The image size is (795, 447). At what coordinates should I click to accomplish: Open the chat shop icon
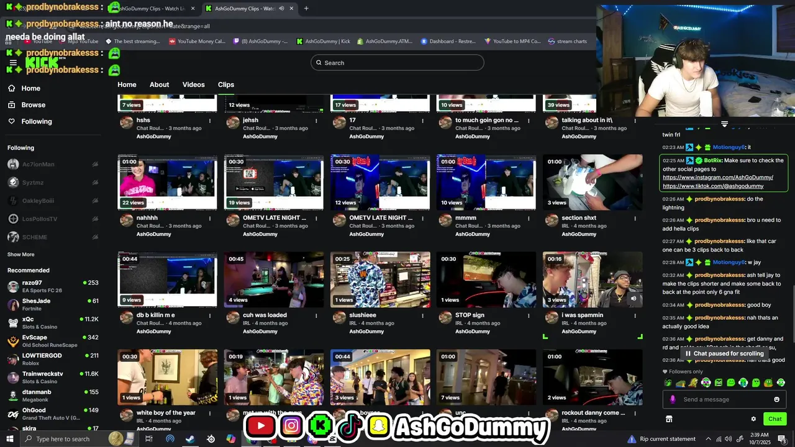point(669,419)
